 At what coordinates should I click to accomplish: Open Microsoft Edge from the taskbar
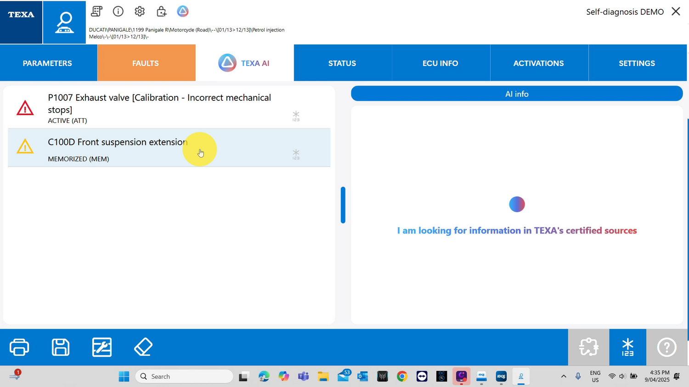click(264, 376)
